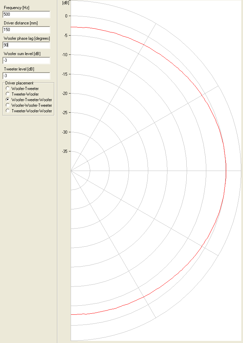The height and width of the screenshot is (343, 243).
Task: Click the 'Woofer phase lag [degrees]' label
Action: 27,38
